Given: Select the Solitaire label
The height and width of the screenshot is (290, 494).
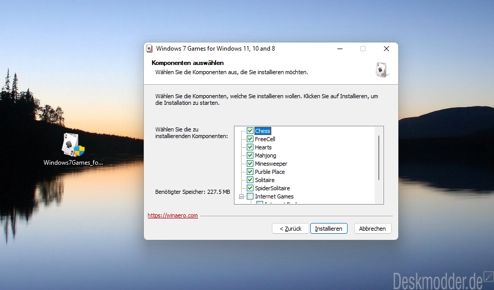Looking at the screenshot, I should click(265, 180).
